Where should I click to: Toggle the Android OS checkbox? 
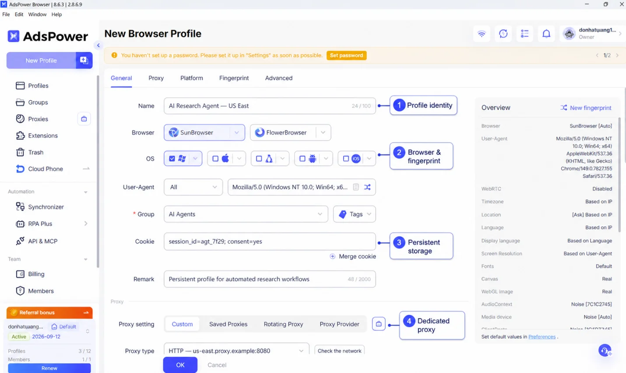[x=302, y=159]
